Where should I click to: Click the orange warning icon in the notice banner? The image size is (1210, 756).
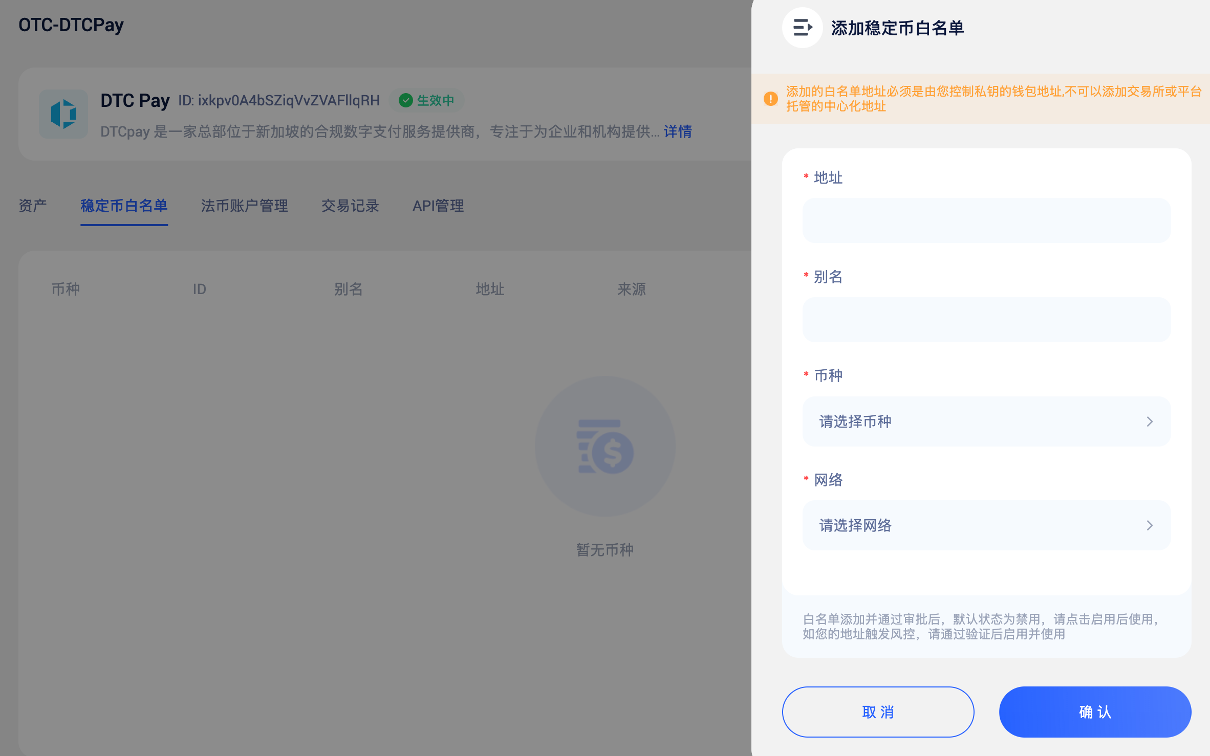770,99
